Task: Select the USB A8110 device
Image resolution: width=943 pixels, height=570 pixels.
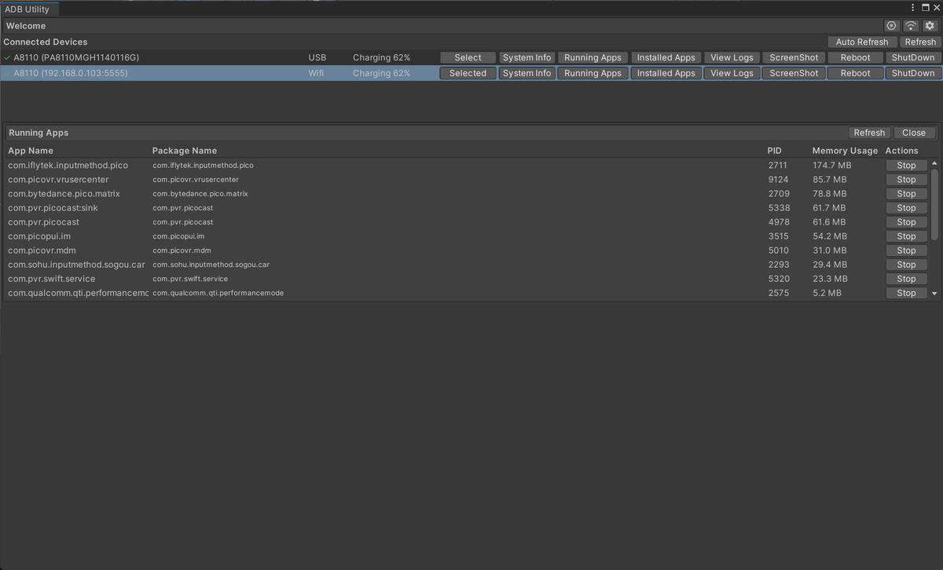Action: 468,57
